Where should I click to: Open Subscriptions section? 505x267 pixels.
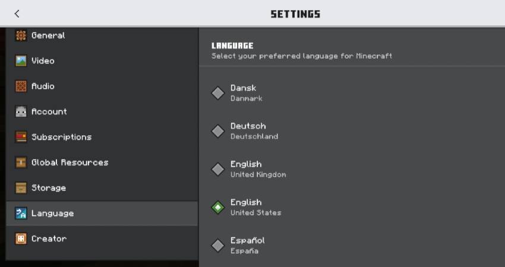(x=102, y=137)
